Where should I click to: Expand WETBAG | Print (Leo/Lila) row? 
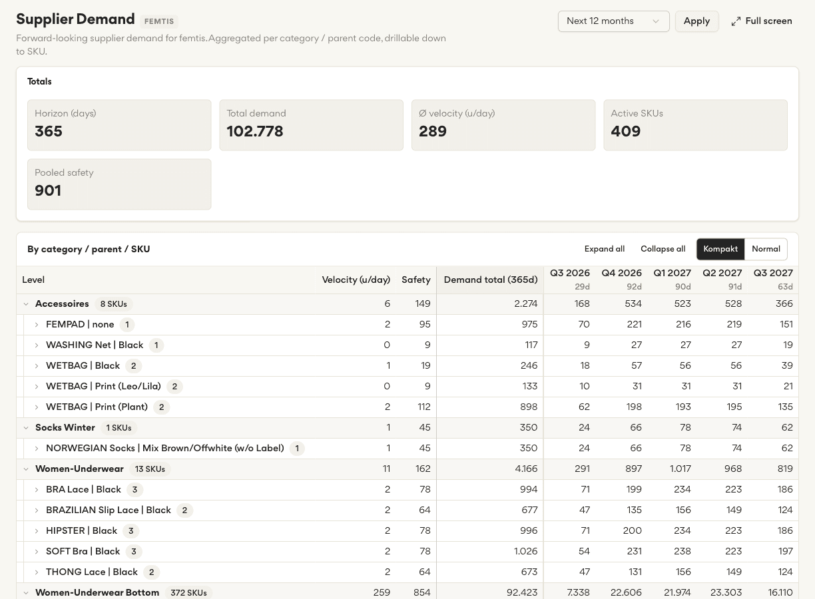pos(37,387)
